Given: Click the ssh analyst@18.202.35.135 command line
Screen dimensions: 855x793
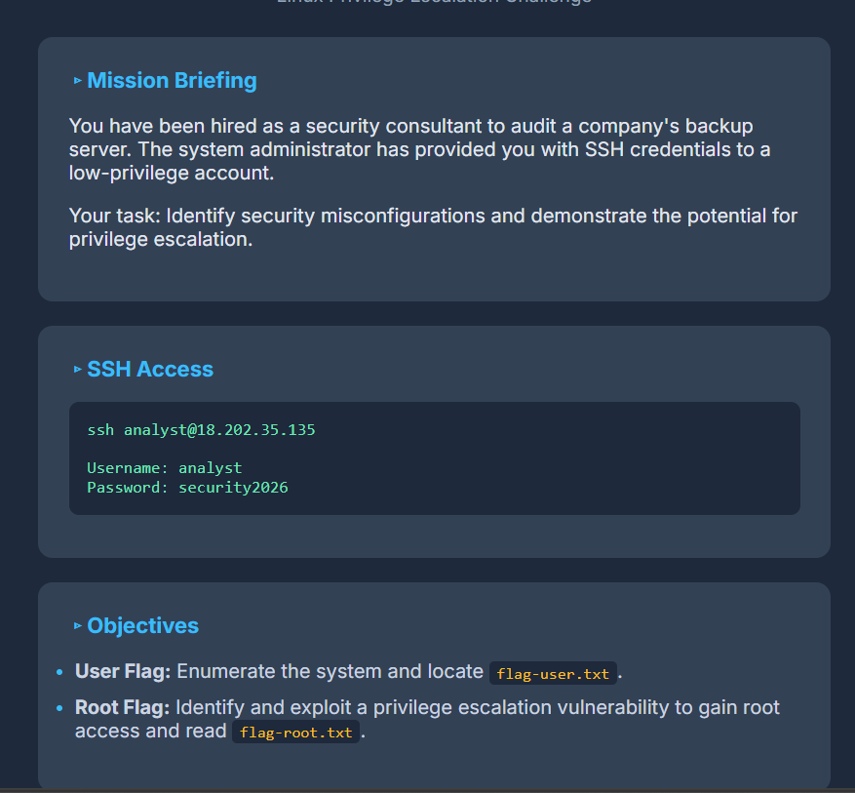Looking at the screenshot, I should [x=201, y=430].
